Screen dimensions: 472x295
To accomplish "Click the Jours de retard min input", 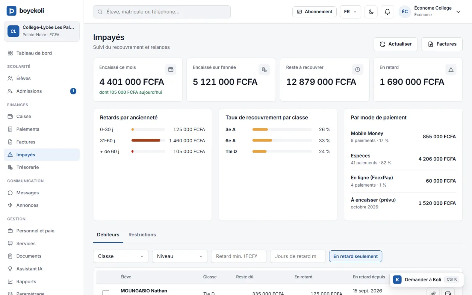I will pos(298,256).
